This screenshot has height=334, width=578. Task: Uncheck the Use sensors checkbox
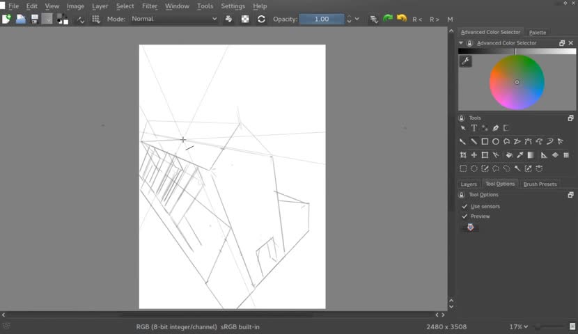(464, 206)
